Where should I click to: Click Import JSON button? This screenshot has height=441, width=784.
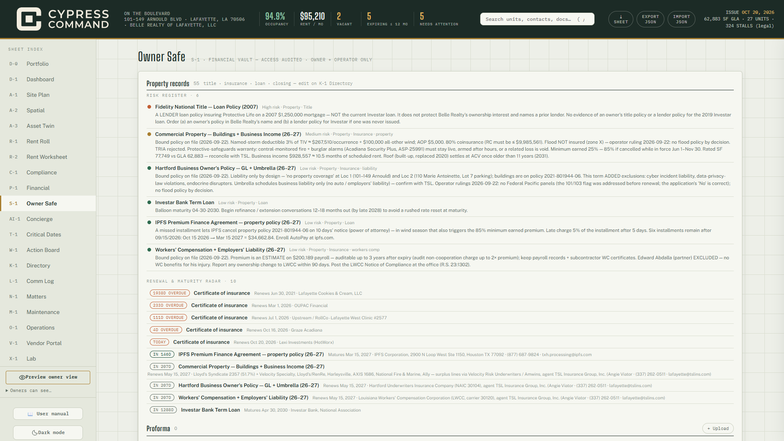(x=682, y=19)
